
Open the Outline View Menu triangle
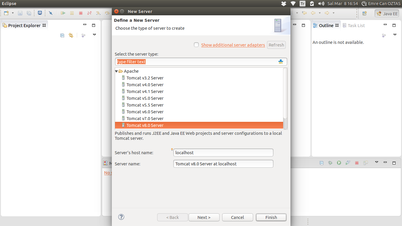pyautogui.click(x=395, y=35)
